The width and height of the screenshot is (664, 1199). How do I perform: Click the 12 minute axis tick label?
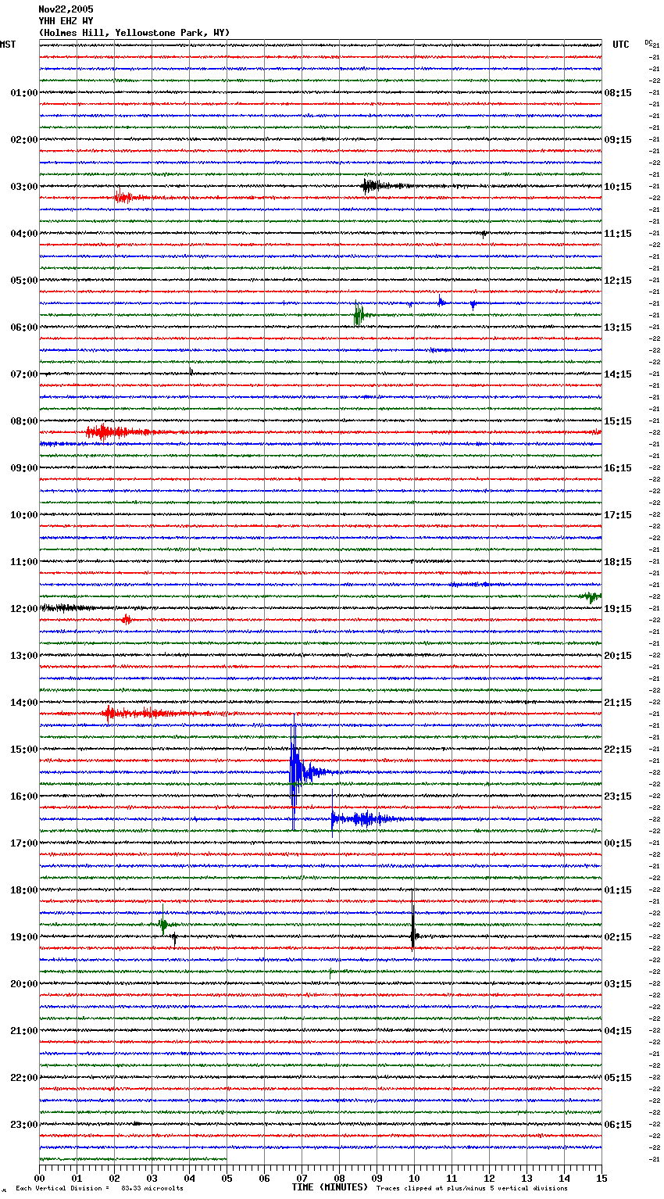pos(490,1178)
